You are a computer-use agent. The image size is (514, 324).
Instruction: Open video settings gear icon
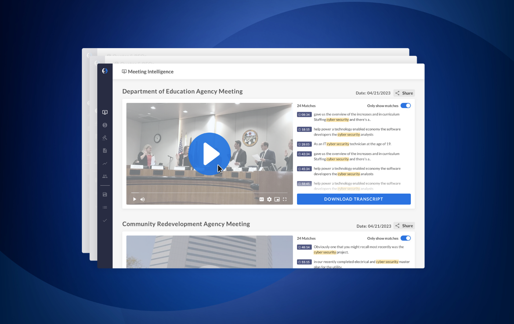pos(269,199)
